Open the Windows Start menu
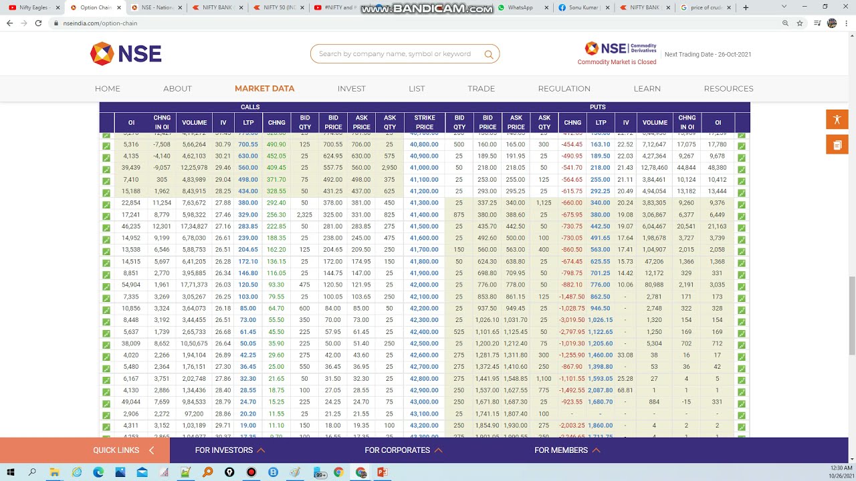856x481 pixels. (x=11, y=472)
